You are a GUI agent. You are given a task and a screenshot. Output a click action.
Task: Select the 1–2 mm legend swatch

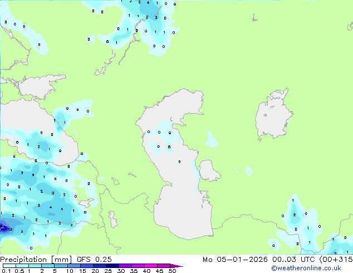pyautogui.click(x=35, y=266)
